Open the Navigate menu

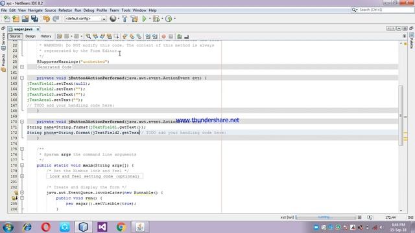35,10
